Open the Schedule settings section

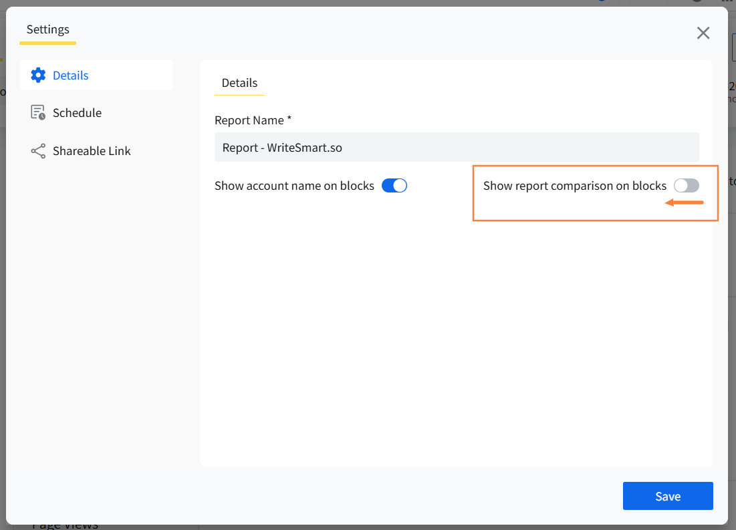77,113
